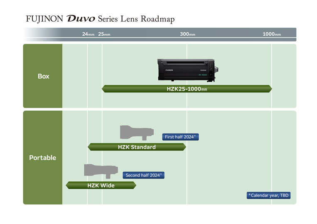Select the Portable category label
Screen dimensions: 317x224
[42, 158]
